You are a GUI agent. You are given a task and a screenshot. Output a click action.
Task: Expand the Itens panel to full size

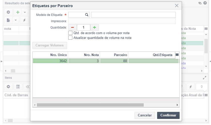(x=204, y=78)
